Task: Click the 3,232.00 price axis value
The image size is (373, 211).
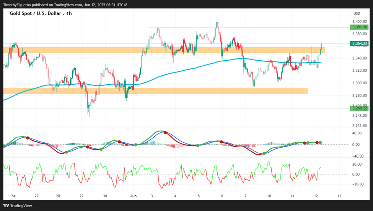Action: tap(360, 126)
